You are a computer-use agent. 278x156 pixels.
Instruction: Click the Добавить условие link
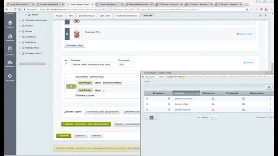click(x=85, y=95)
